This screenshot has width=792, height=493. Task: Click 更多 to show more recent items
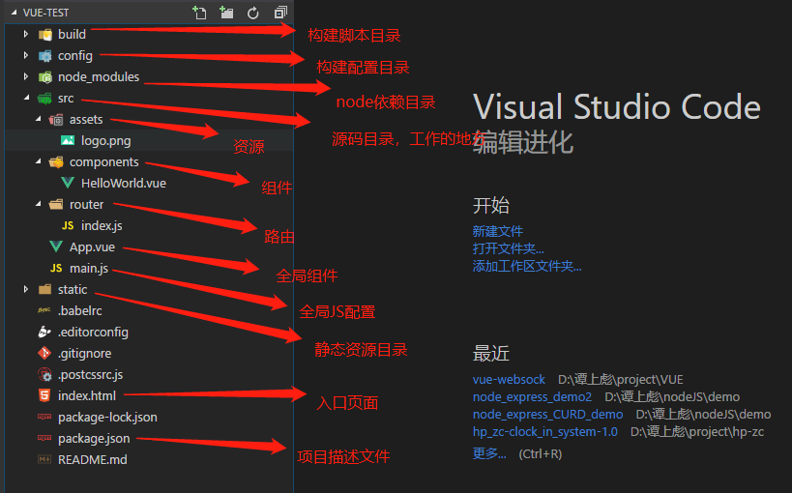click(489, 452)
